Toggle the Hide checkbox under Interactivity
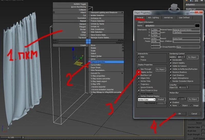This screenshot has width=205, height=140. [139, 57]
